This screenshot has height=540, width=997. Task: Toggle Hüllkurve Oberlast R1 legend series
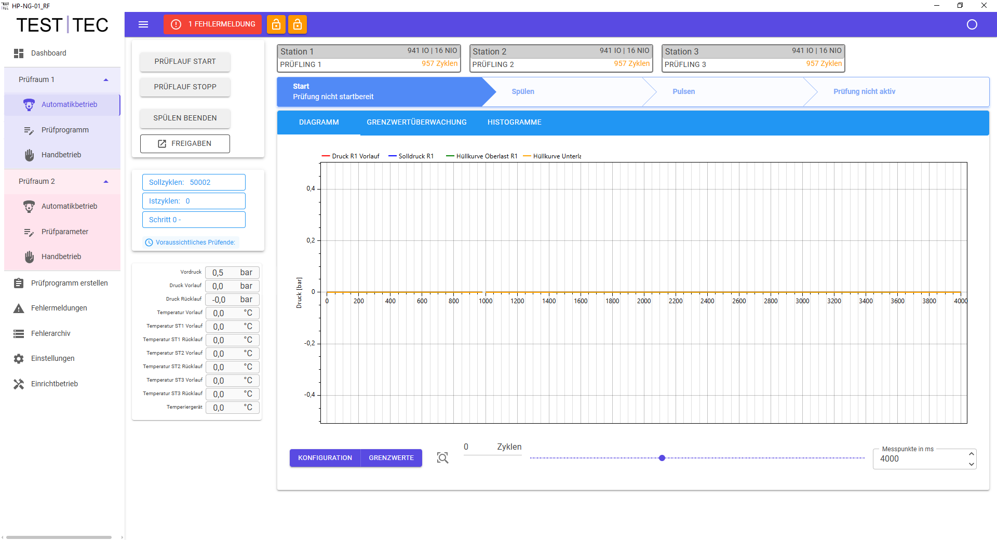[482, 156]
